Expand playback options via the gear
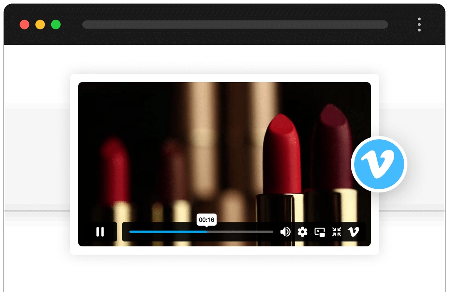This screenshot has width=449, height=292. [302, 232]
